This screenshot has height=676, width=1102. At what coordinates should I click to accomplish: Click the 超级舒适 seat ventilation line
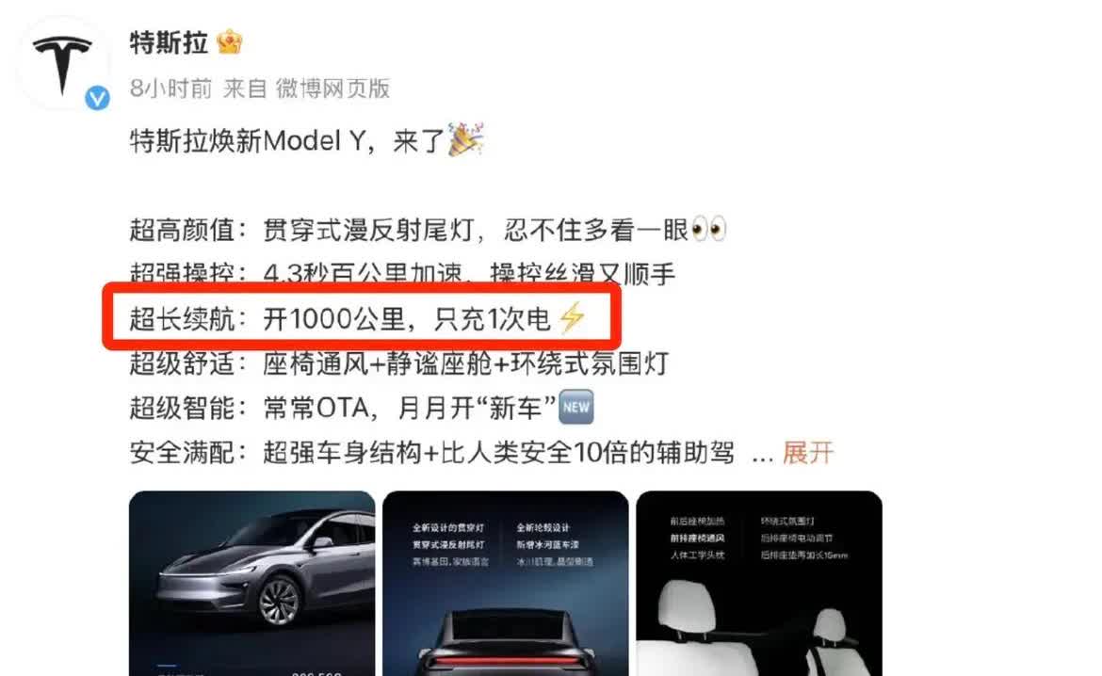(398, 363)
